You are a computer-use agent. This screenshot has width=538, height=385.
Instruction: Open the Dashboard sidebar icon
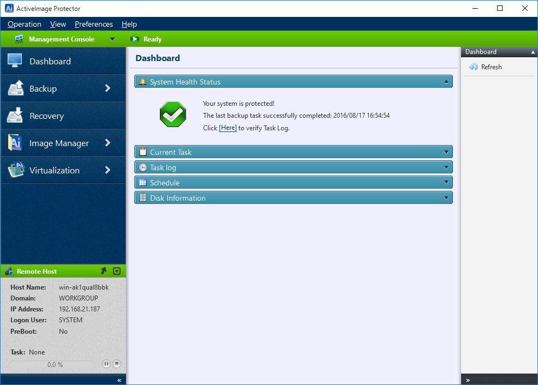pyautogui.click(x=15, y=61)
